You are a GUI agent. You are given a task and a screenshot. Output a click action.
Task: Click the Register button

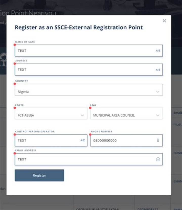[x=39, y=175]
